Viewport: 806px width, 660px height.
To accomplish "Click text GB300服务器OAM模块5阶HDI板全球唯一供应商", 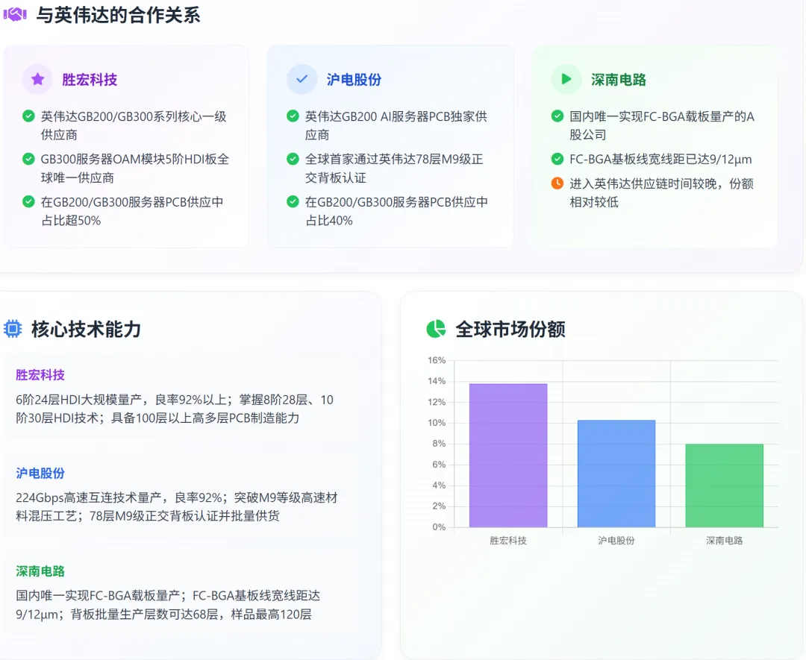I will [x=135, y=169].
